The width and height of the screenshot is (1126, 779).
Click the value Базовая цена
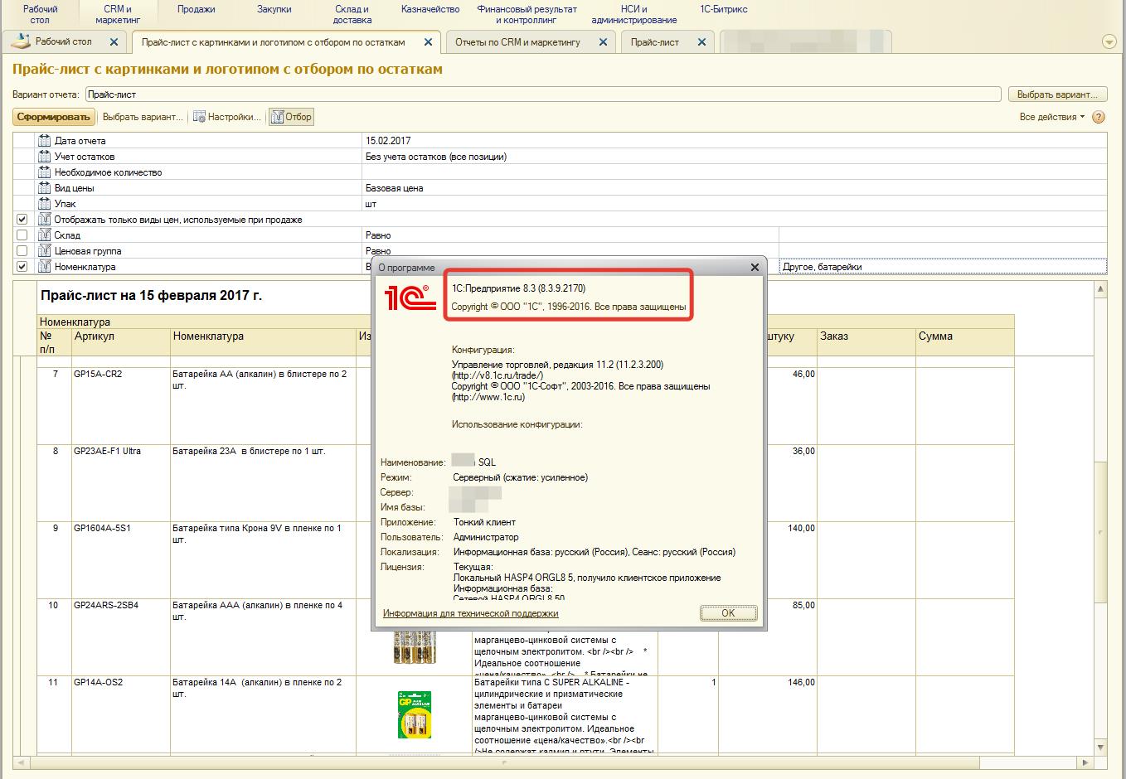point(395,188)
